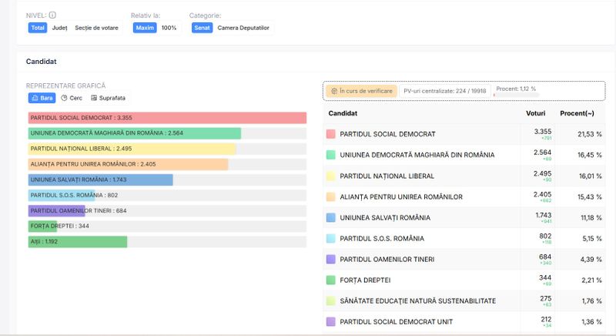Select Total level option
The height and width of the screenshot is (336, 616).
pos(38,28)
